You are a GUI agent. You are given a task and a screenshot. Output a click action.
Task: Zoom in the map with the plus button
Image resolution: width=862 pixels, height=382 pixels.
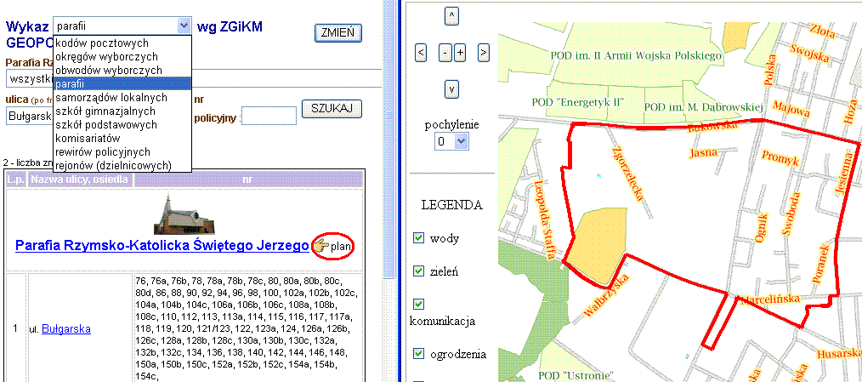tap(460, 53)
